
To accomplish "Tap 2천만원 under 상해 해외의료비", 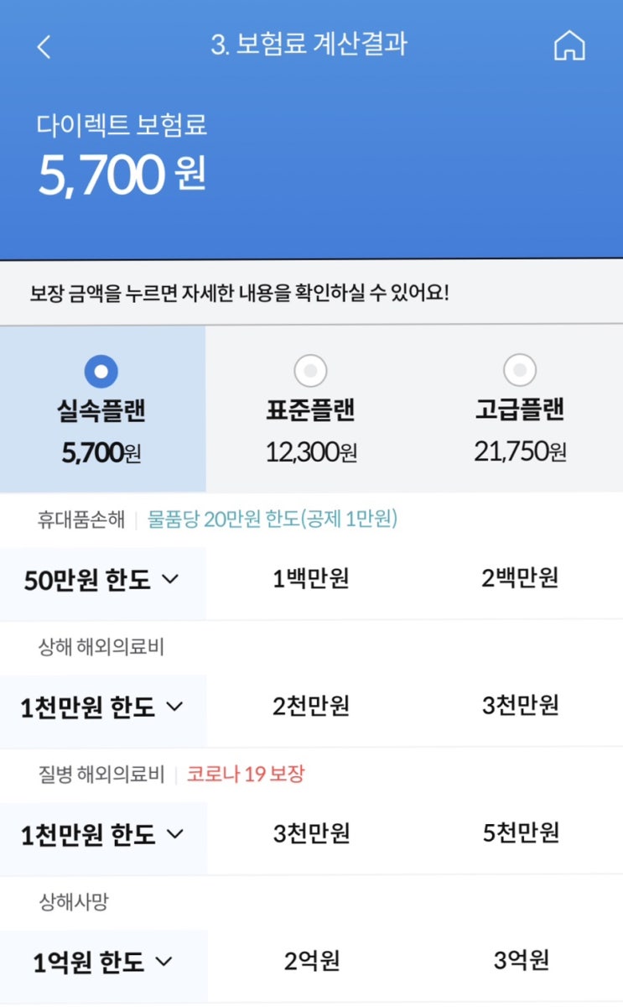I will click(x=311, y=707).
